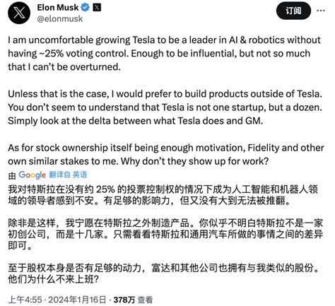Tap the 订阅 subscribe button
This screenshot has width=335, height=306.
pyautogui.click(x=293, y=11)
